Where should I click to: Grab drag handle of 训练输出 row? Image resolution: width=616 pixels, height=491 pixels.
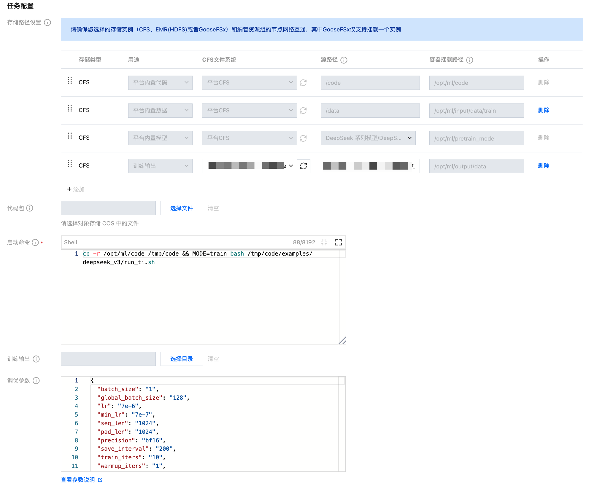(70, 164)
